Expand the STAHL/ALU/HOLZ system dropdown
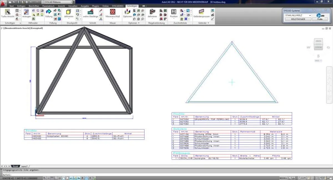Viewport: 333px width, 180px height. [298, 16]
